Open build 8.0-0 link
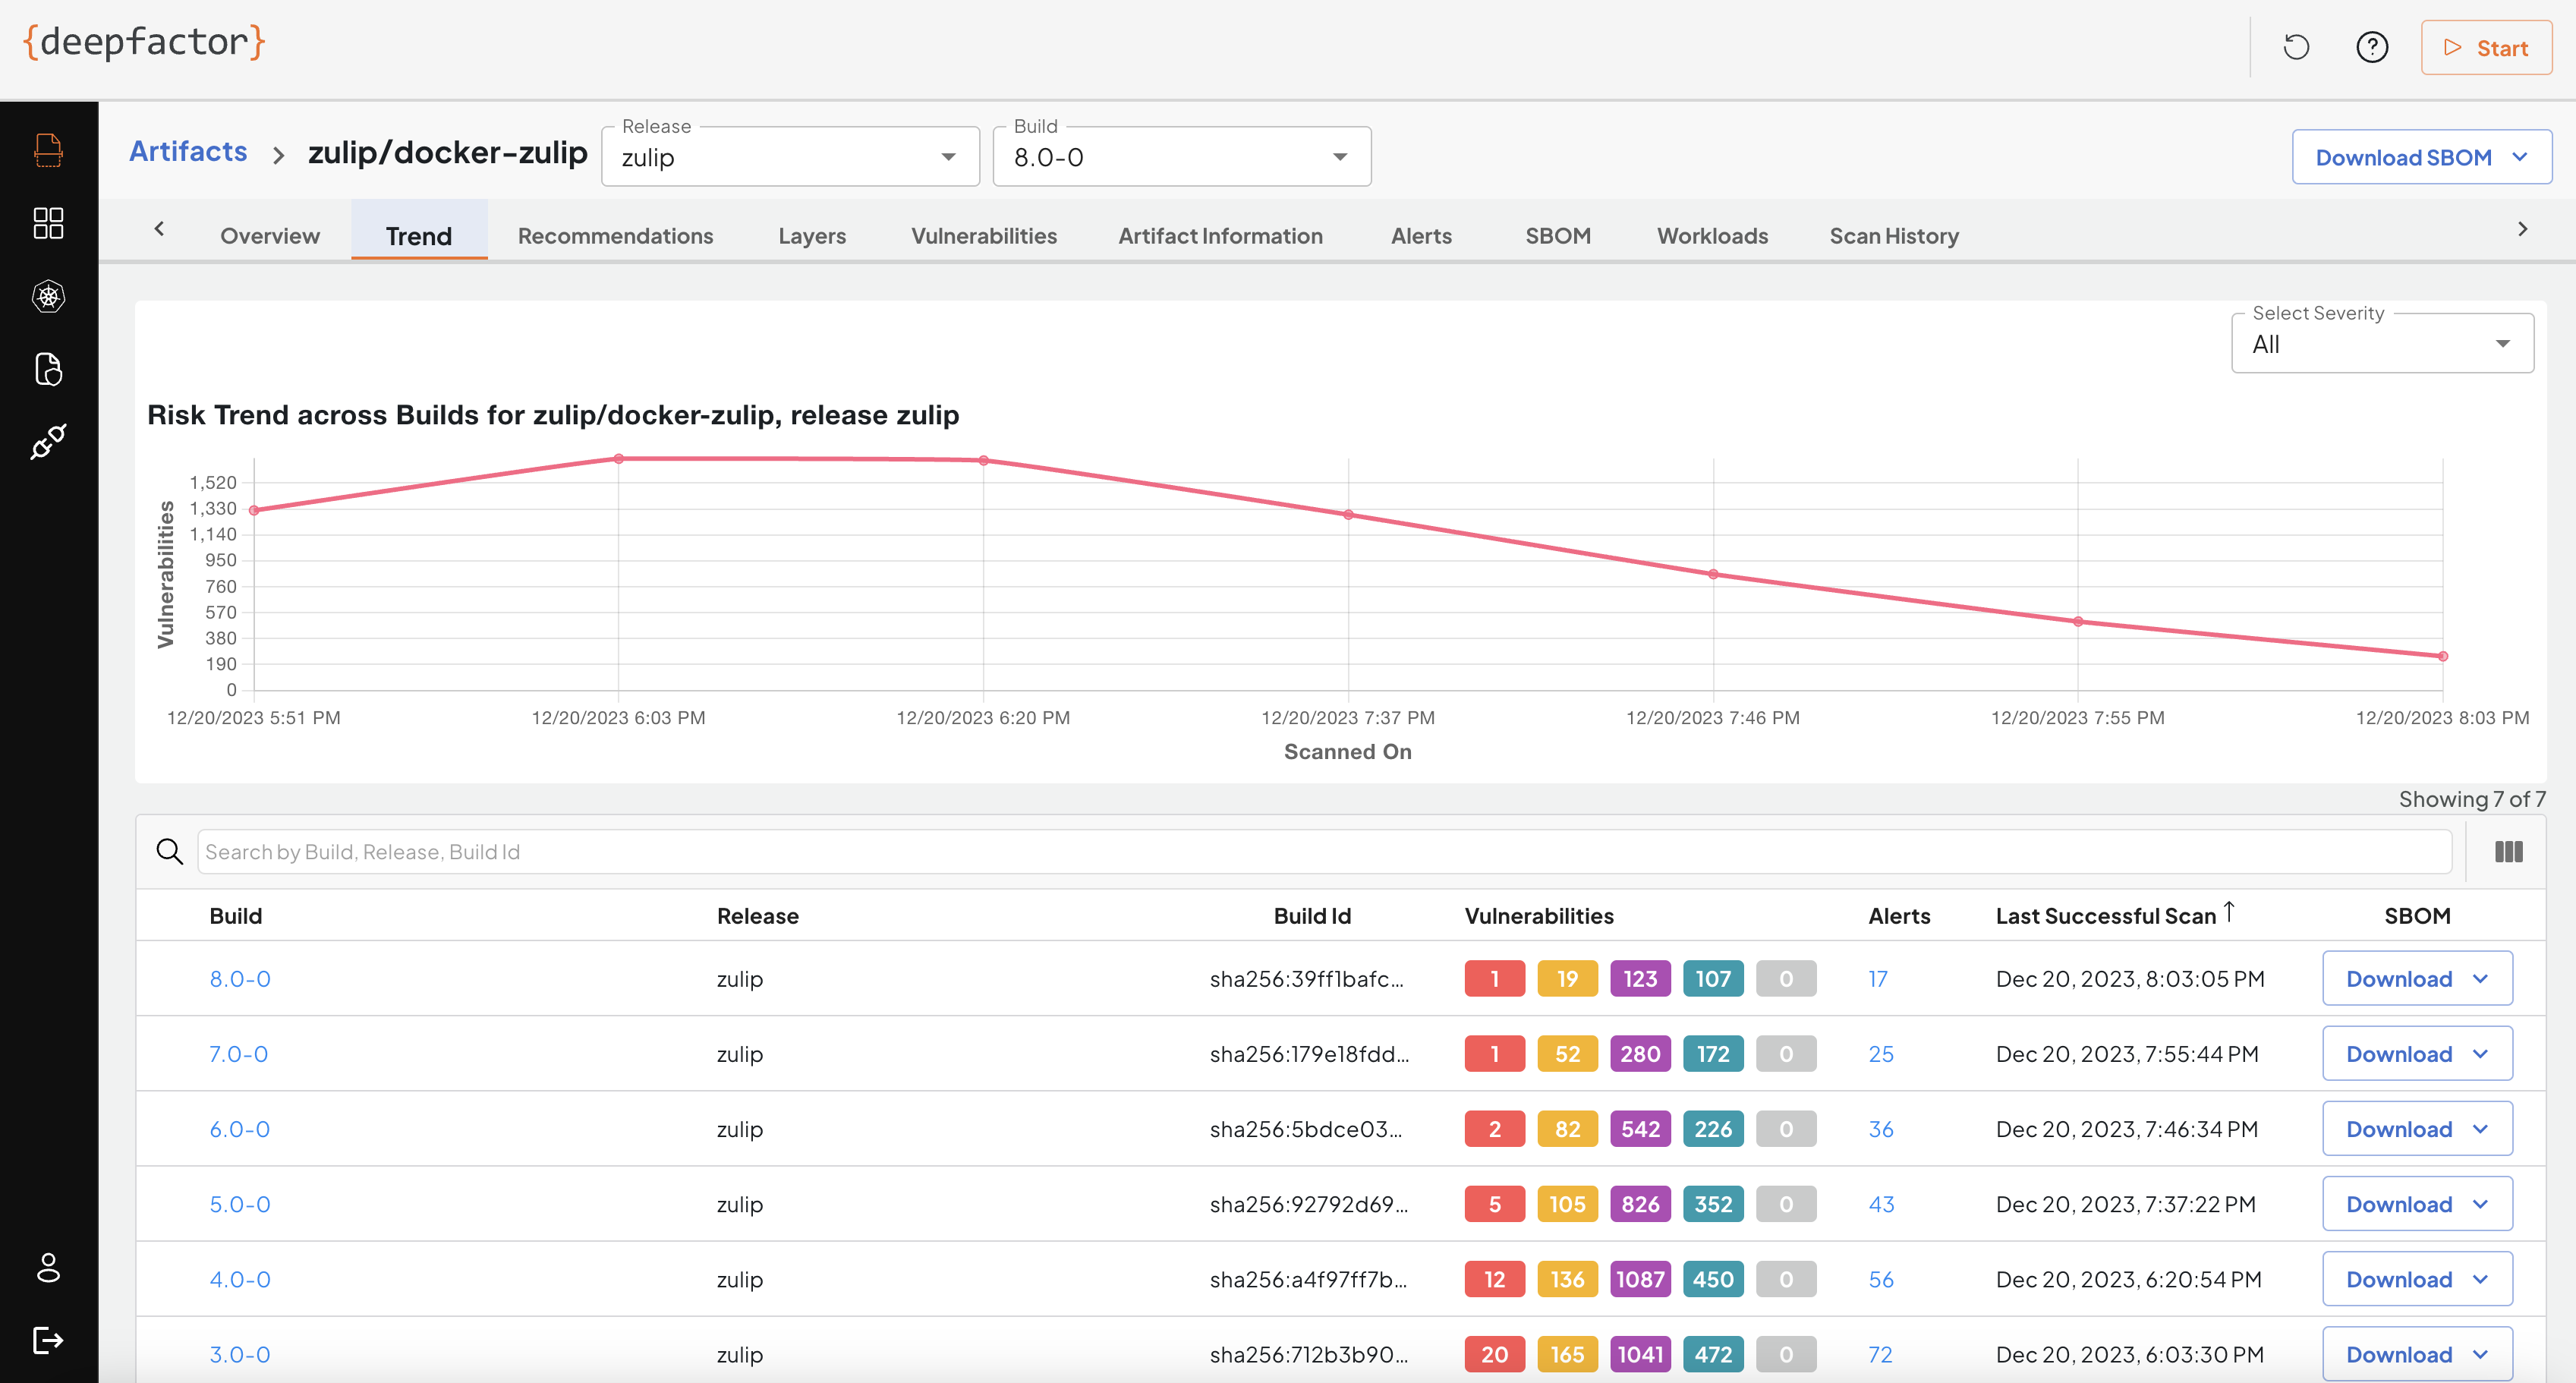Screen dimensions: 2576x1383 coord(240,979)
